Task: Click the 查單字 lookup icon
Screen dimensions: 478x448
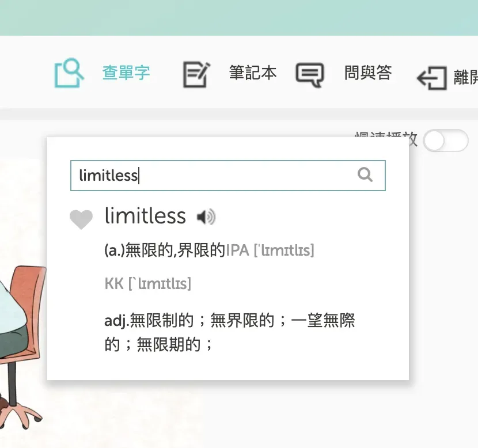Action: (x=69, y=73)
